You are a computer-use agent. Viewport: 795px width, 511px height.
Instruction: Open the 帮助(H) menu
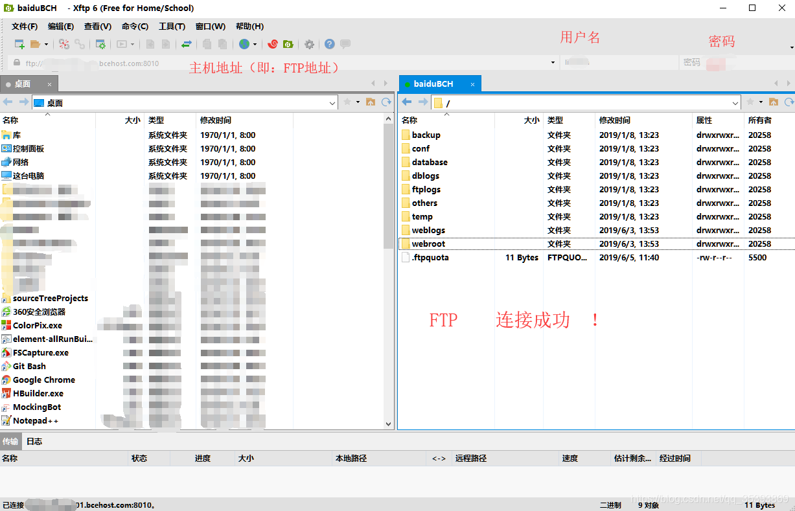[249, 27]
